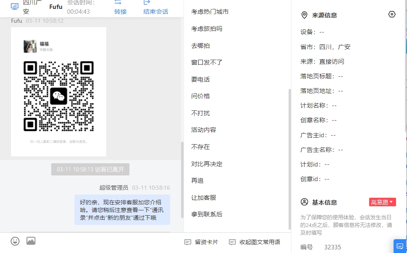Click the 来源：直接访问 row
Image resolution: width=407 pixels, height=253 pixels.
pos(322,62)
